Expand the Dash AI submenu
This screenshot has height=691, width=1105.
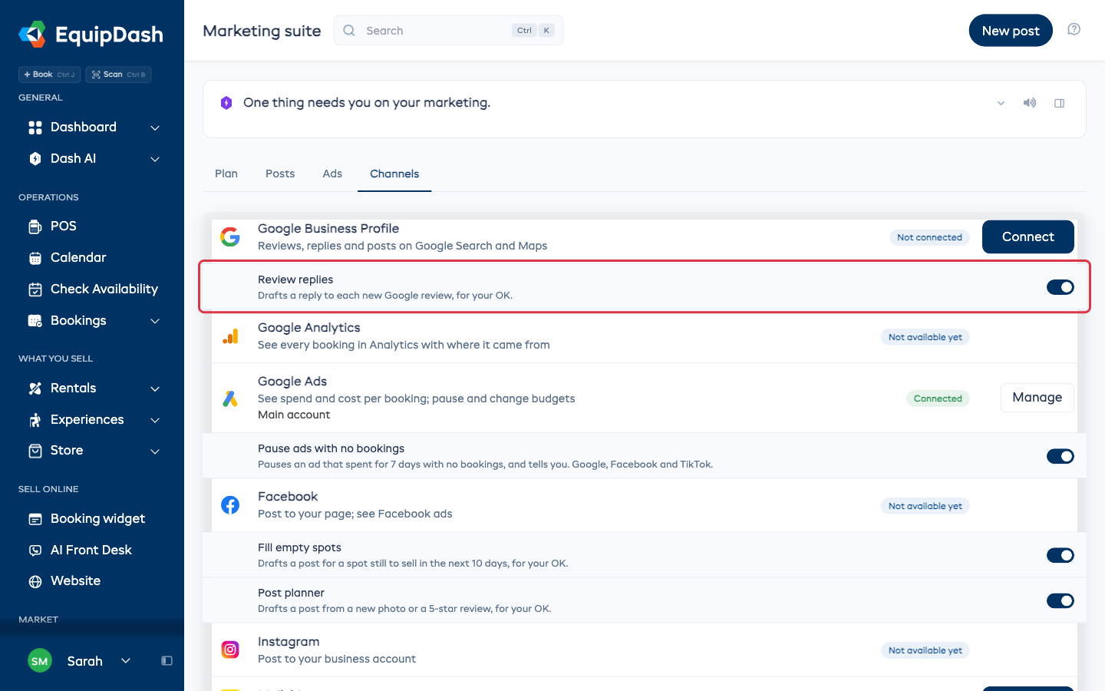(x=155, y=159)
